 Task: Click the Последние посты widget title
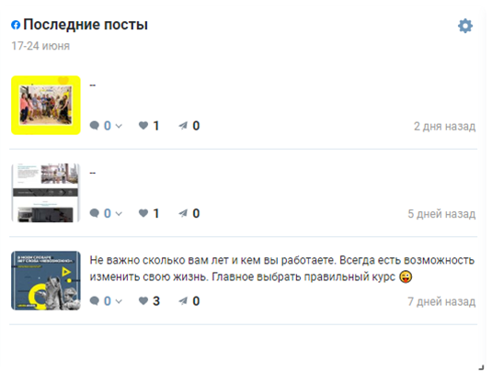86,25
